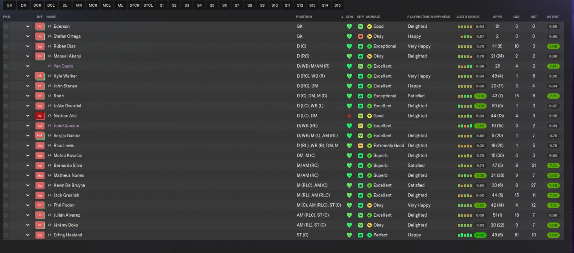Viewport: 574px width, 253px height.
Task: Select the GK position slot
Action: coord(9,5)
